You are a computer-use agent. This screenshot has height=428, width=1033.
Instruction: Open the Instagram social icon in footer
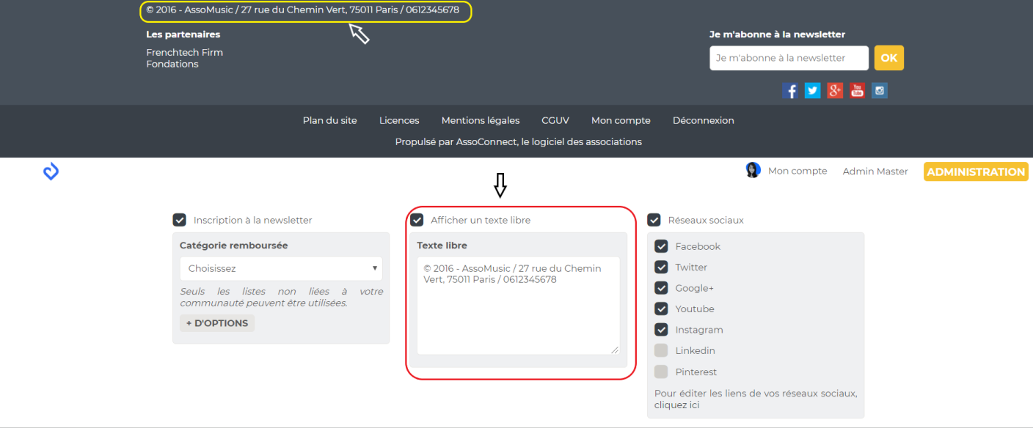click(880, 90)
